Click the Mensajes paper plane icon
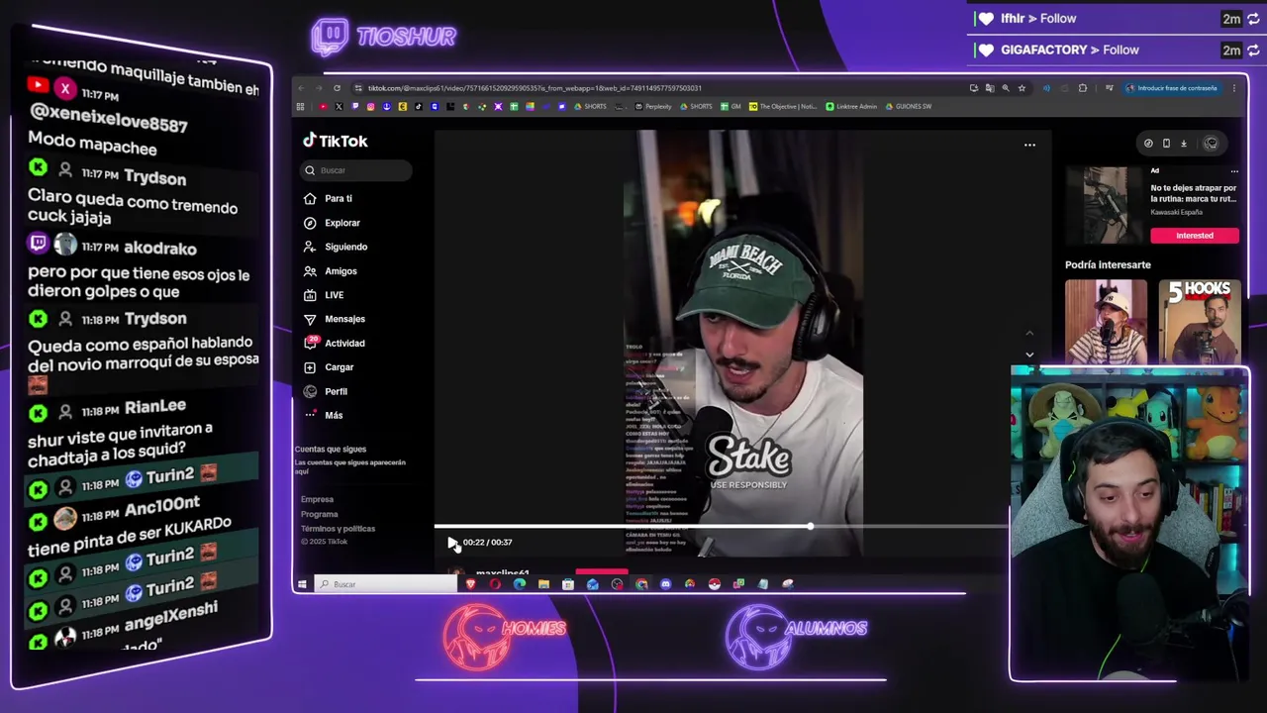 [x=310, y=319]
